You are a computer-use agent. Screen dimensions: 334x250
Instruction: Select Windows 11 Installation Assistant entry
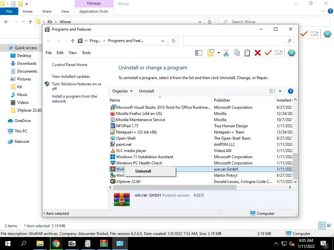pyautogui.click(x=144, y=157)
